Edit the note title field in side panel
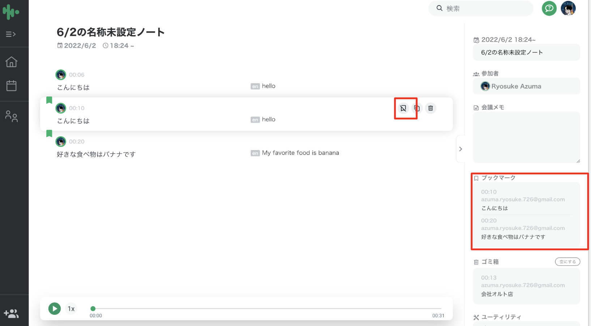Viewport: 591px width, 326px height. [526, 52]
